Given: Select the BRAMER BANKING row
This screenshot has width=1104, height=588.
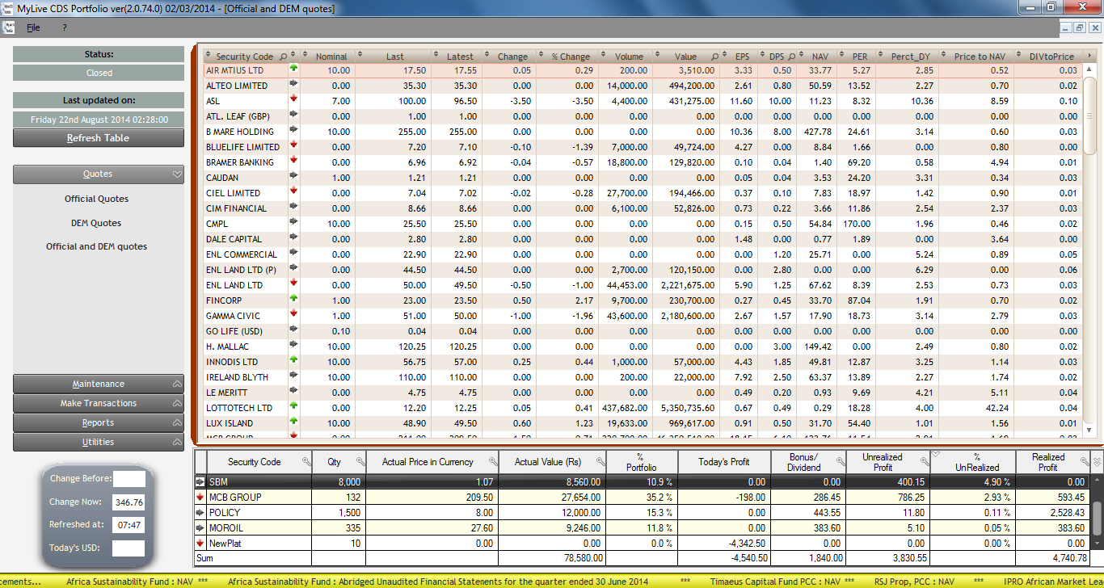Looking at the screenshot, I should point(643,162).
